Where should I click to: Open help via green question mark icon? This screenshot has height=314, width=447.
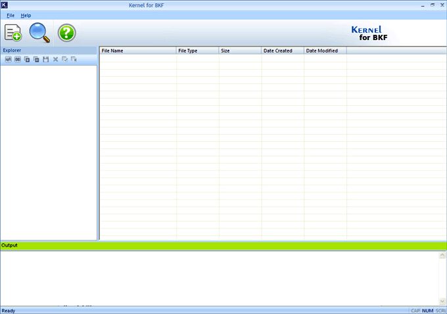point(66,33)
